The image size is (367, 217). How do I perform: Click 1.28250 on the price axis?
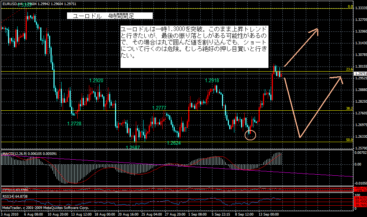pyautogui.click(x=361, y=102)
